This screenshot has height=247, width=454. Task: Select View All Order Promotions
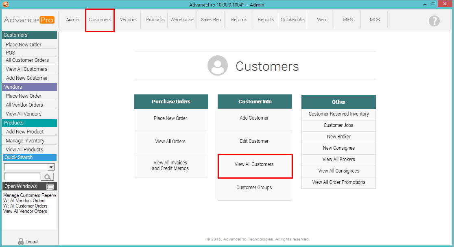point(338,182)
